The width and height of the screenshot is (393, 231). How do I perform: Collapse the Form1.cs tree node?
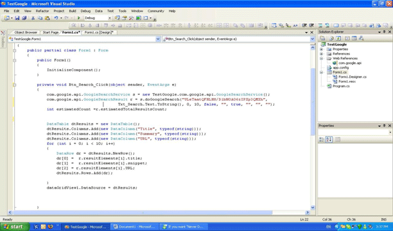pos(322,73)
